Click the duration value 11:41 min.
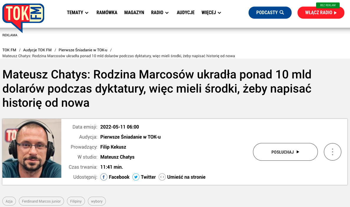The height and width of the screenshot is (207, 350). coord(112,167)
